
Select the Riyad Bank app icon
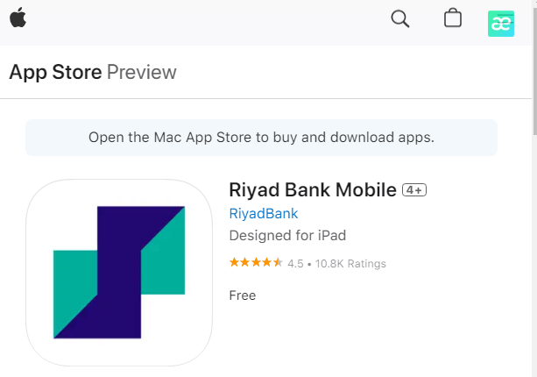pyautogui.click(x=119, y=273)
